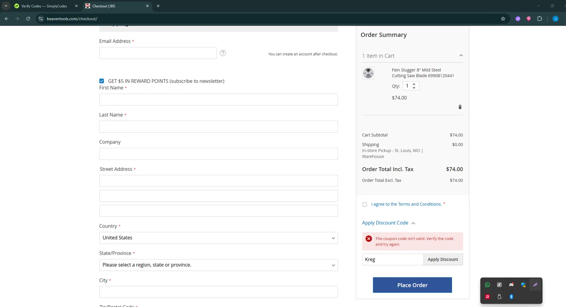Viewport: 566px width, 307px height.
Task: Click the second Street Address line field
Action: 218,196
